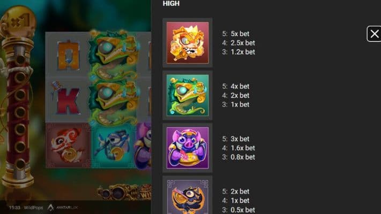
Task: Click the AvatarUX logo in the footer
Action: point(63,208)
